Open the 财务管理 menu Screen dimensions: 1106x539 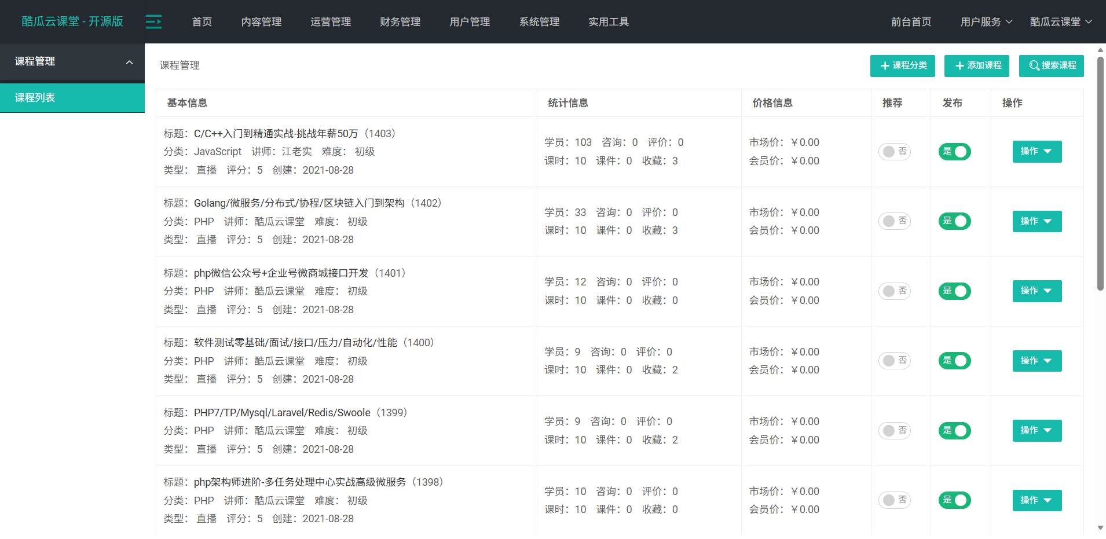[x=400, y=21]
